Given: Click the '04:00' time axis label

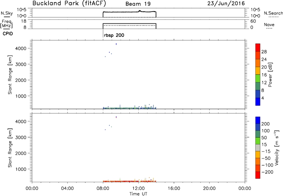Looking at the screenshot, I should coord(68,189).
